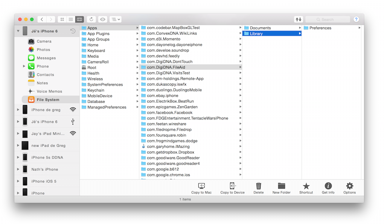Select the App Plugins folder
The image size is (384, 224).
click(109, 33)
